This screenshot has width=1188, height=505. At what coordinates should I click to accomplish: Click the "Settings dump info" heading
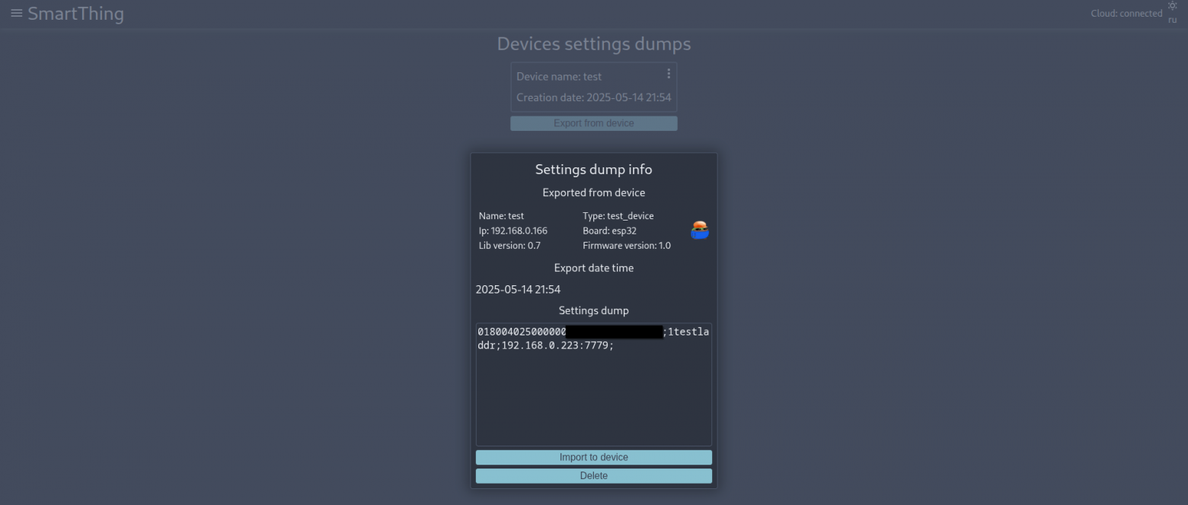coord(594,170)
